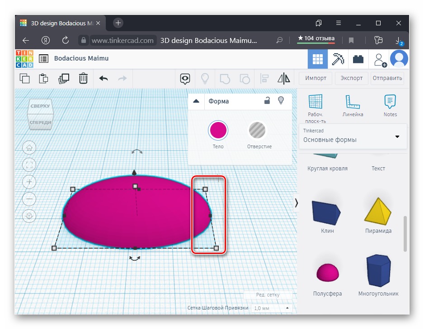Undo the last action

tap(104, 78)
